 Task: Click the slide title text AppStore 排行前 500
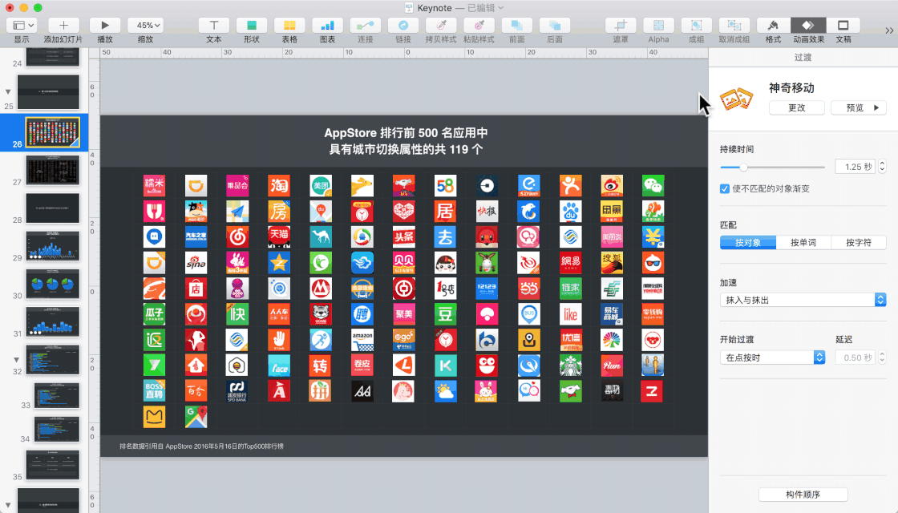406,141
